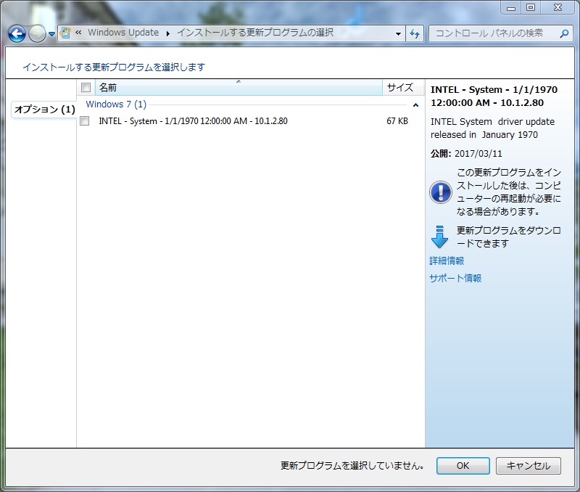580x492 pixels.
Task: Click the インストールする更新プログラムを選択します heading
Action: click(x=114, y=67)
